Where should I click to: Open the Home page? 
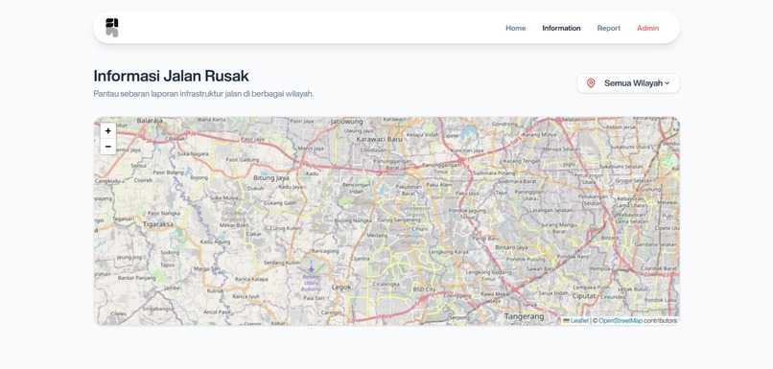(516, 28)
